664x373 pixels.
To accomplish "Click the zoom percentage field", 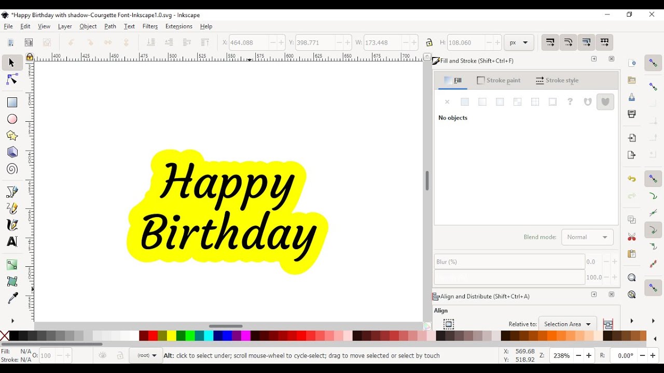I will tap(562, 356).
